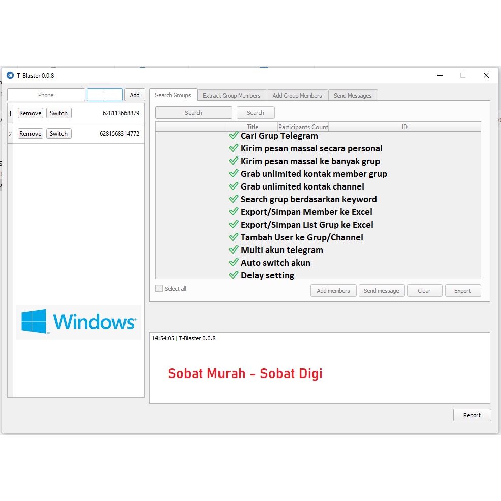Screen dimensions: 501x501
Task: Open the Send Messages tab
Action: [353, 95]
